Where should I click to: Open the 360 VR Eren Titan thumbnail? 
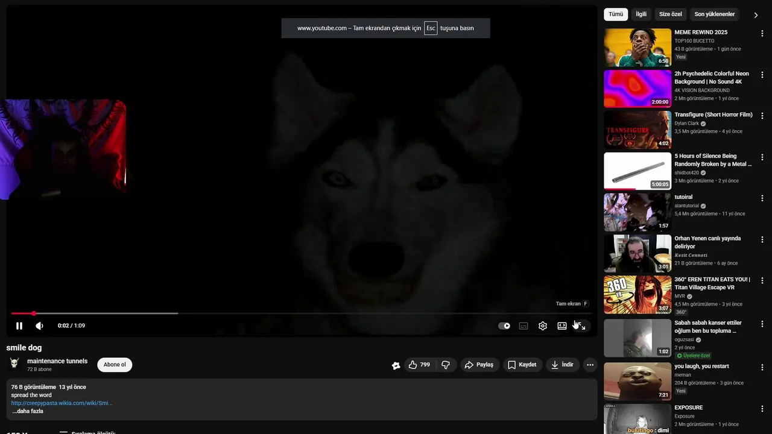[x=638, y=295]
